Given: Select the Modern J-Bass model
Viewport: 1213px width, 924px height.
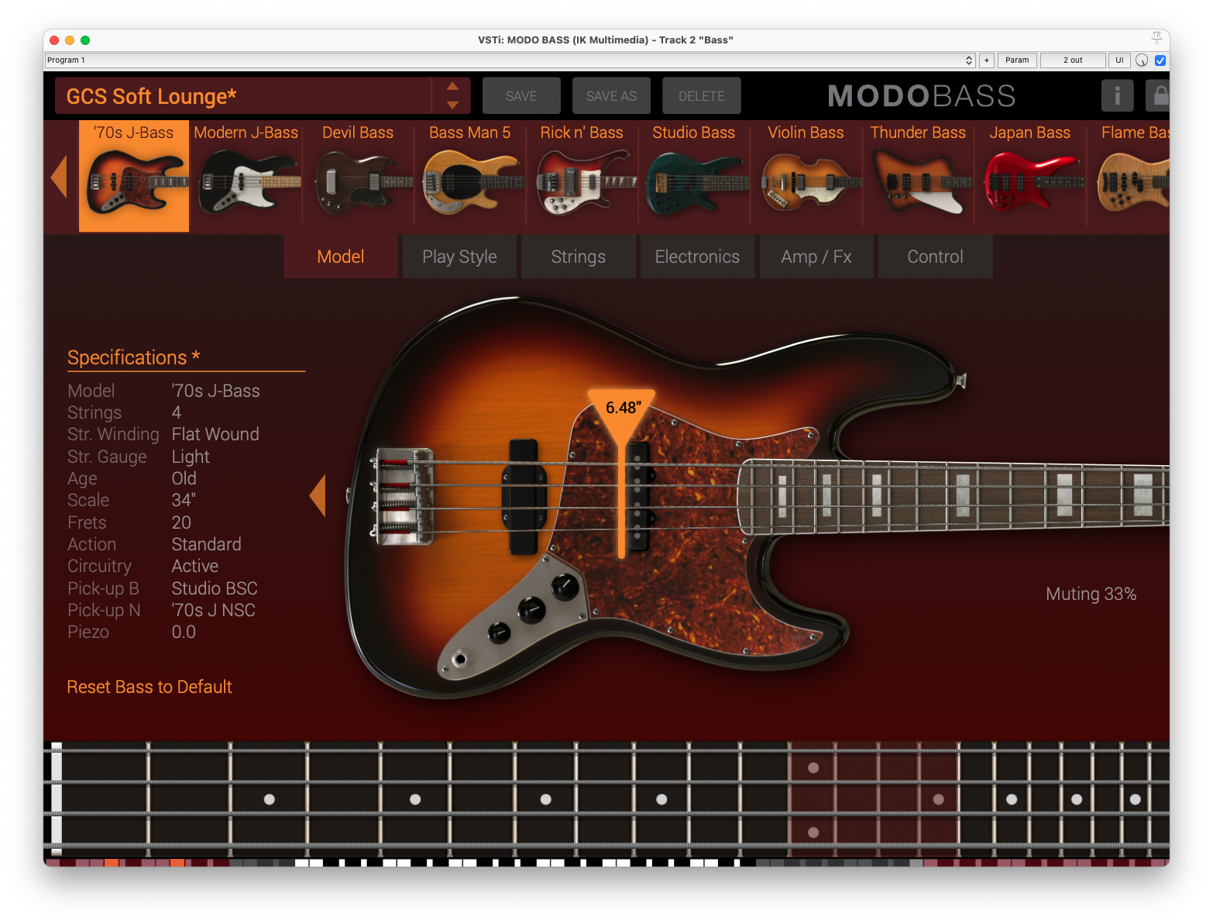Looking at the screenshot, I should 246,176.
